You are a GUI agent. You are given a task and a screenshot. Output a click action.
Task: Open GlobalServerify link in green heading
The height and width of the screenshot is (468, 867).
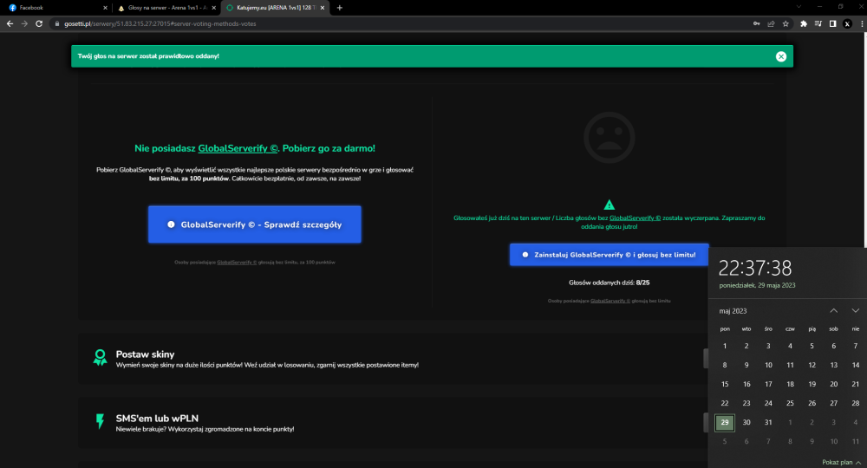pyautogui.click(x=238, y=148)
